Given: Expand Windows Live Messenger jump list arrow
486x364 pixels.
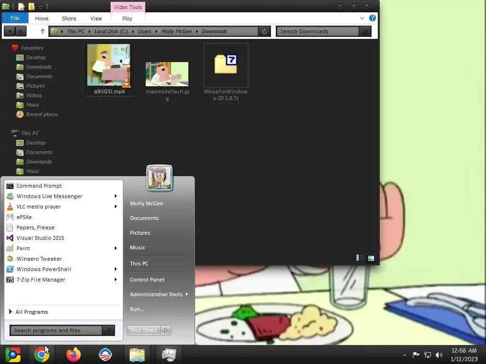Looking at the screenshot, I should tap(116, 196).
